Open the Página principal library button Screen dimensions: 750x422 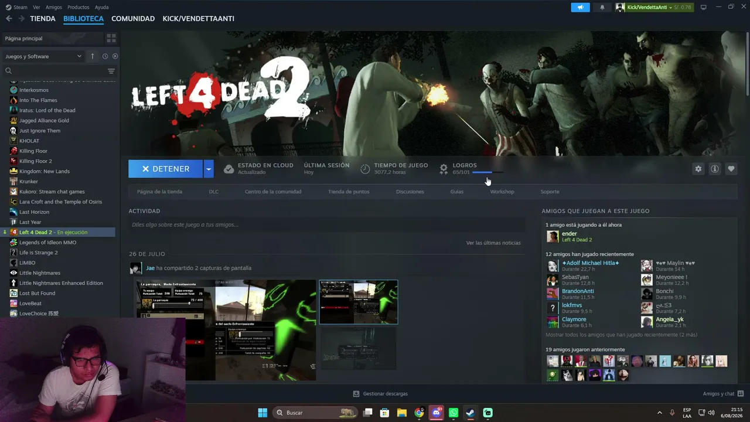[x=52, y=38]
